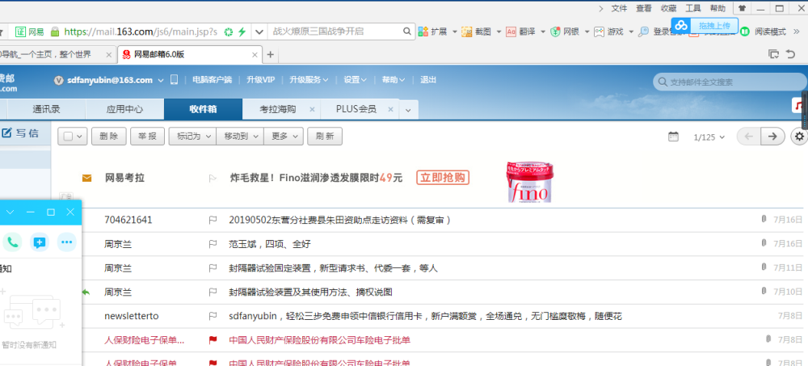Click the 举报 report button

coord(147,136)
